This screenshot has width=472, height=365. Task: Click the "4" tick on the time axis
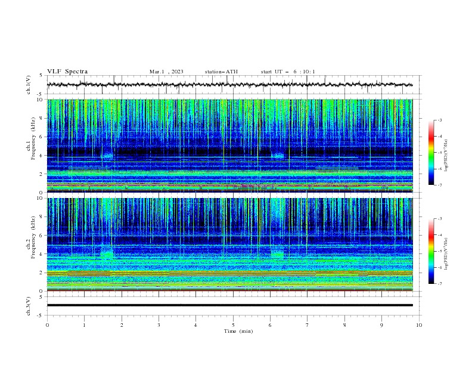pos(195,325)
